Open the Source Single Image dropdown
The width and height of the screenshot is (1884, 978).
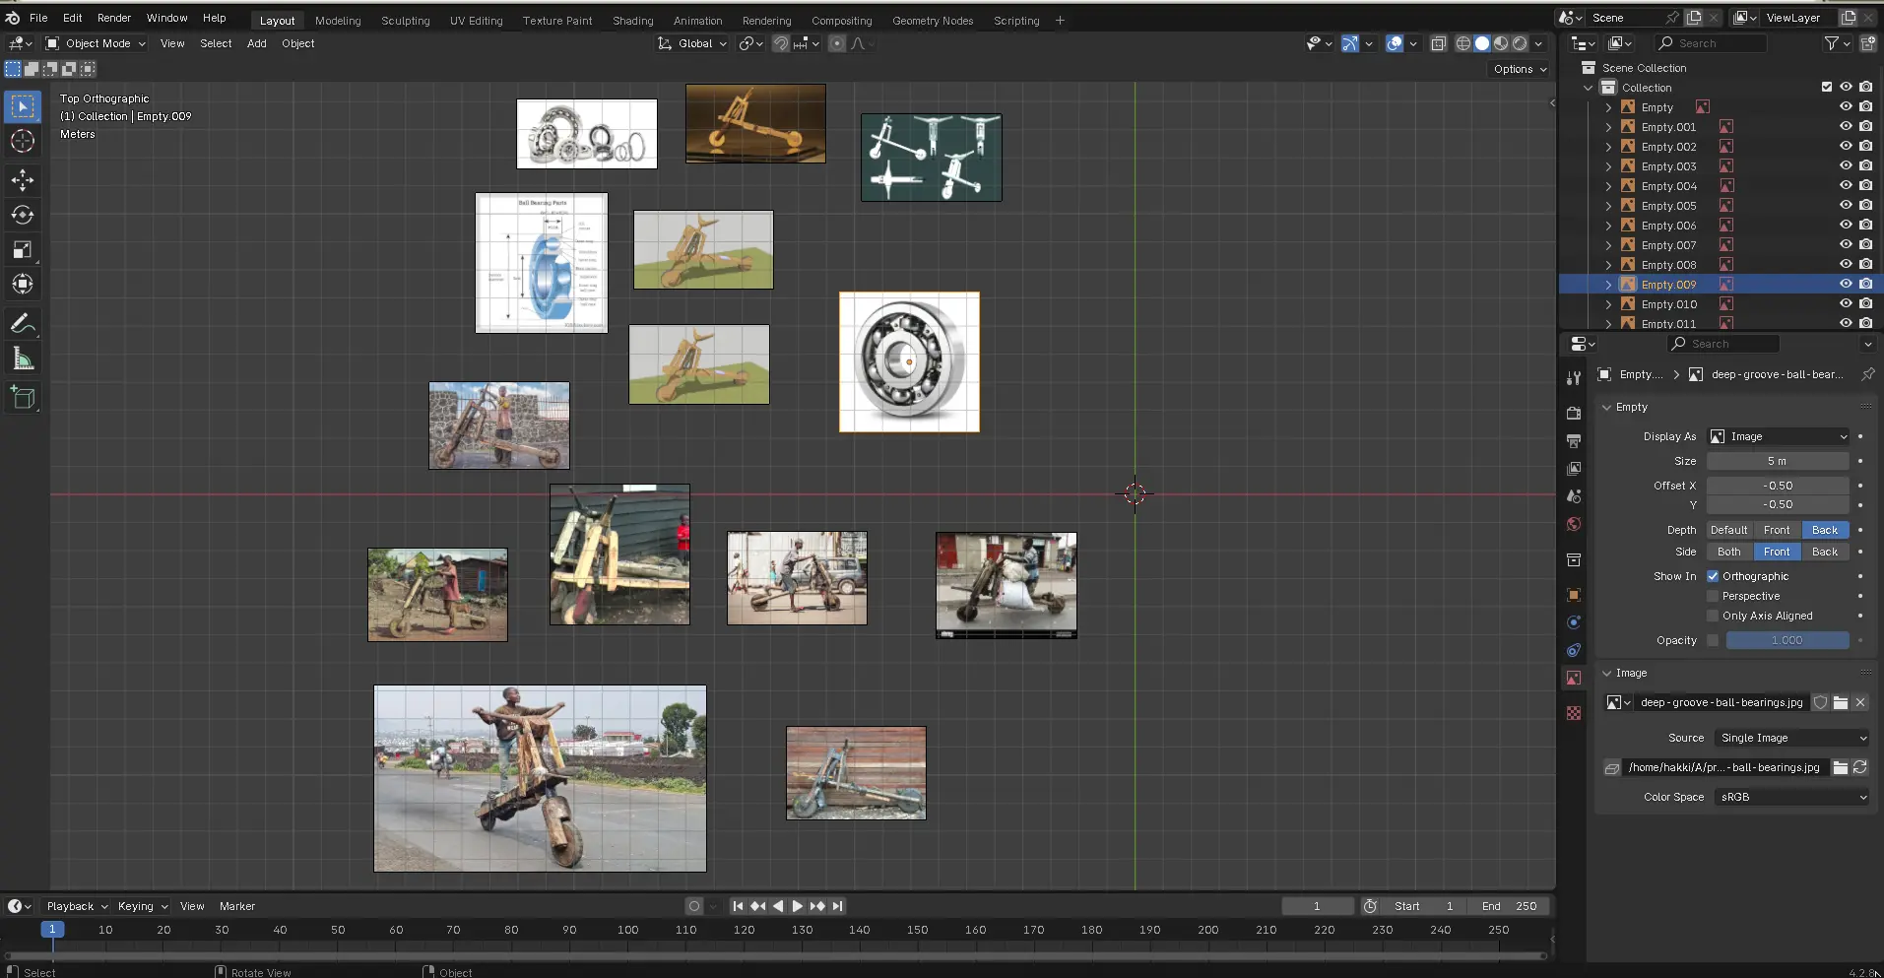coord(1790,738)
